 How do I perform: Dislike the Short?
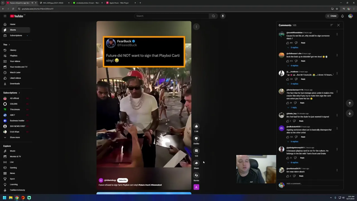point(196,138)
